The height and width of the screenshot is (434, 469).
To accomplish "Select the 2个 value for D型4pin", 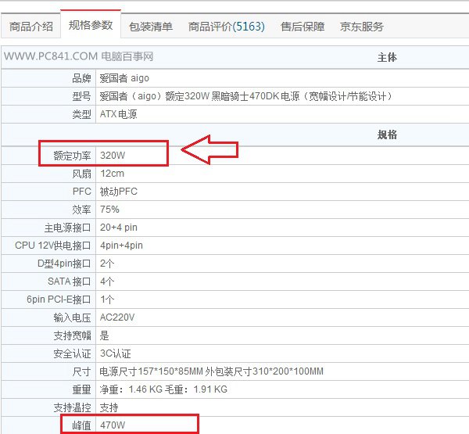I will coord(107,264).
